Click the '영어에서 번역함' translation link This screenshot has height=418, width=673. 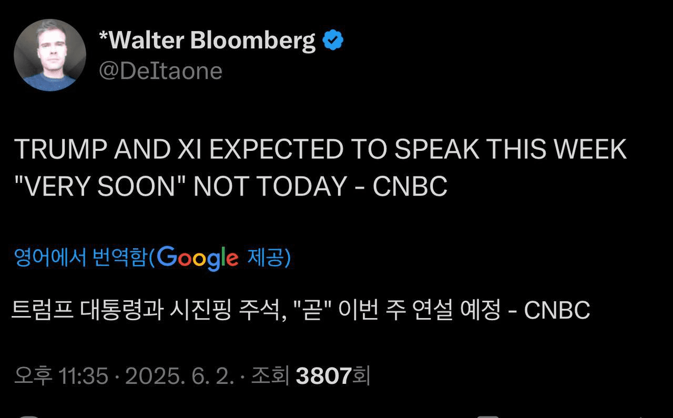(x=79, y=258)
